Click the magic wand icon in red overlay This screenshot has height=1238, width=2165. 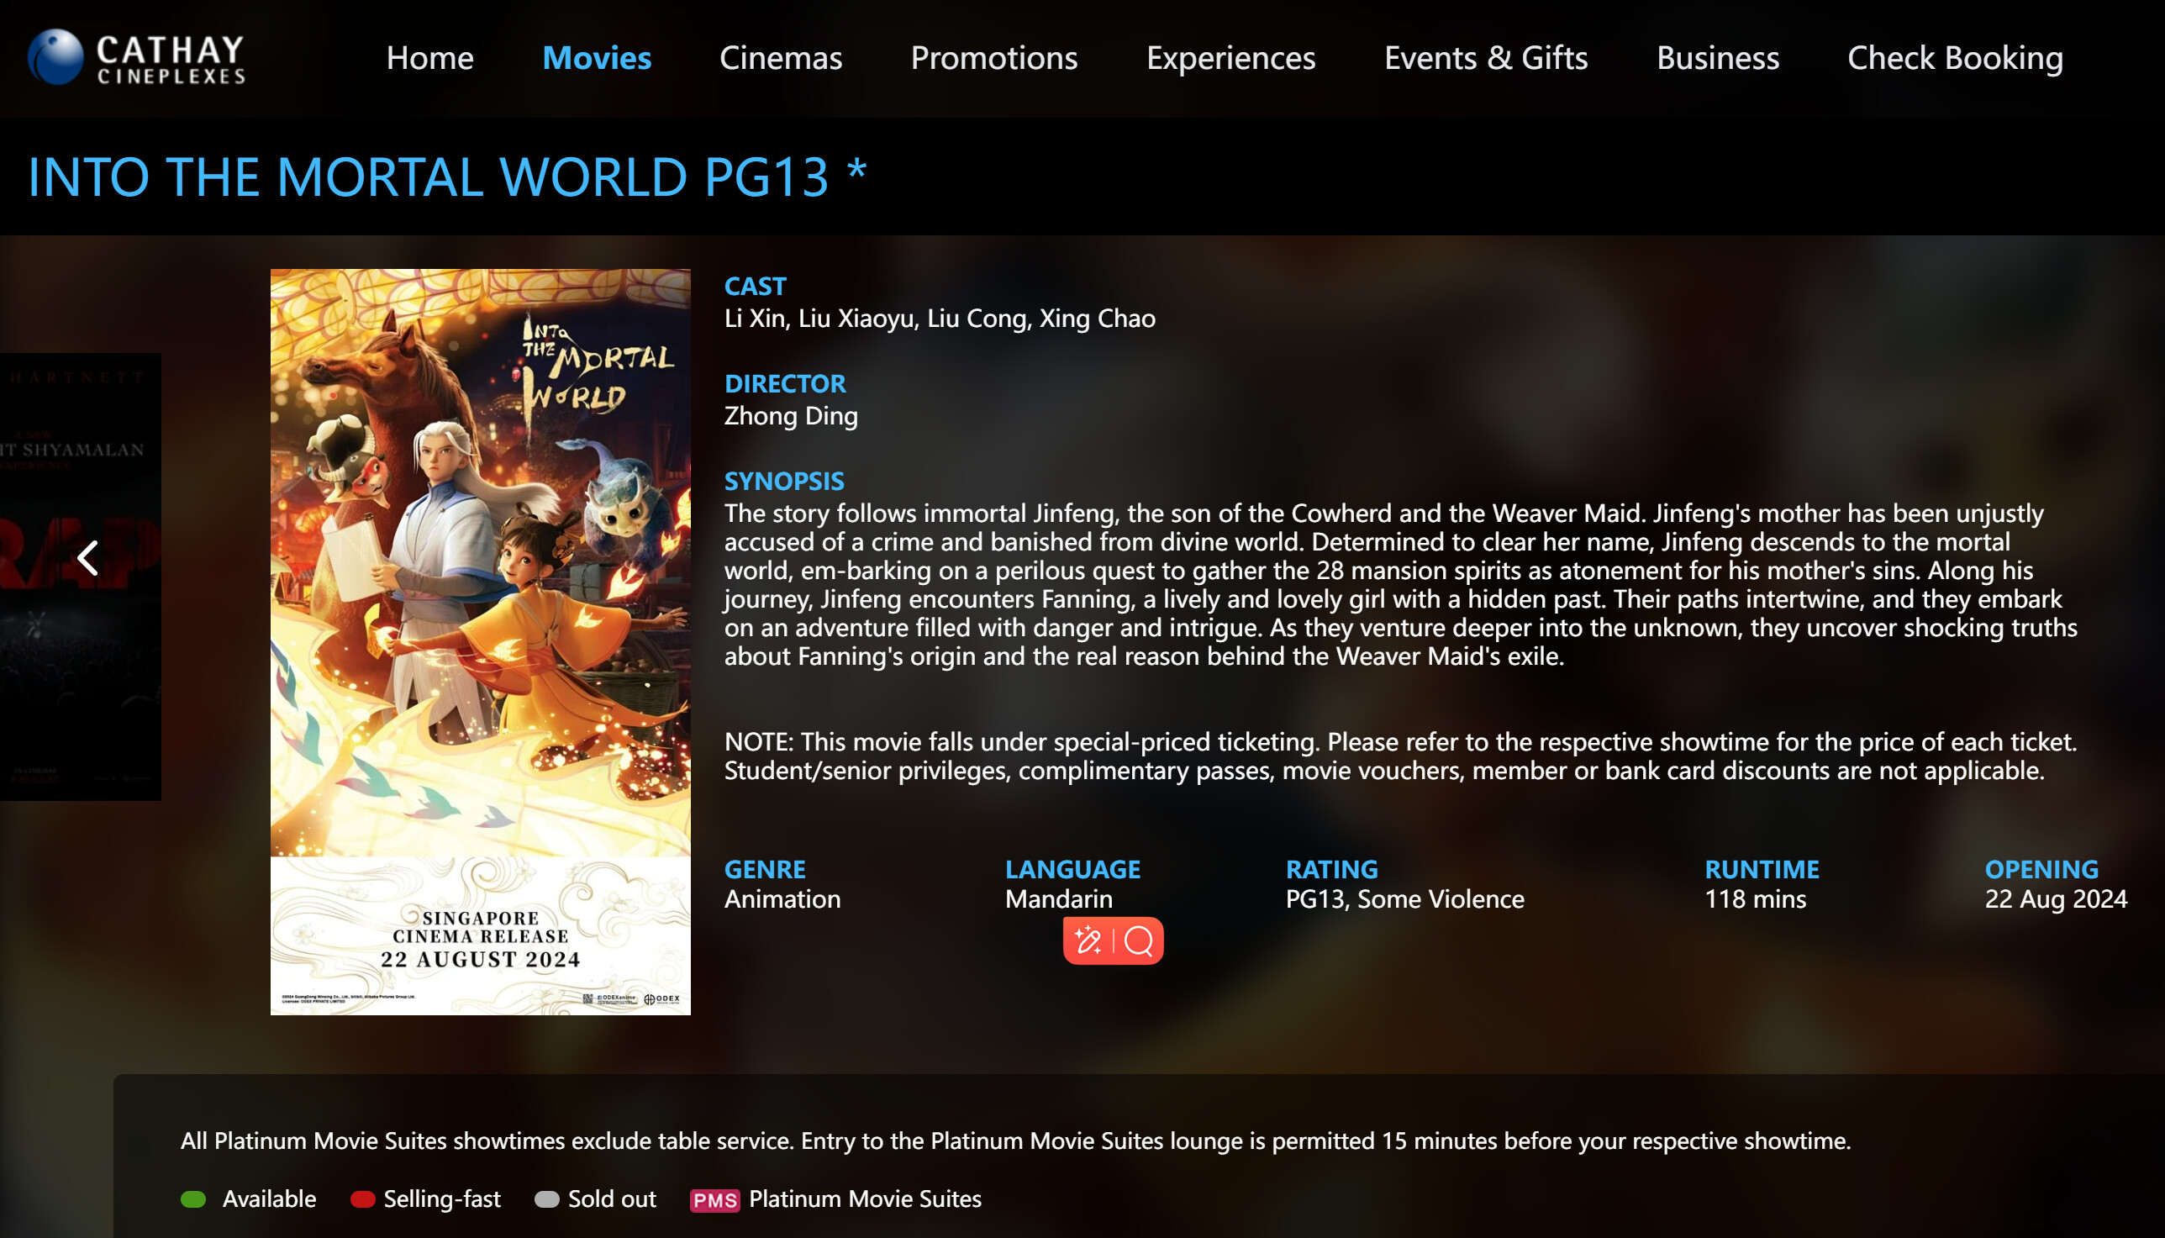pos(1088,940)
